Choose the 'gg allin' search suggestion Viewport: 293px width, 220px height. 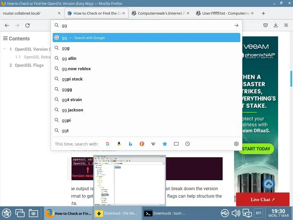pyautogui.click(x=146, y=58)
